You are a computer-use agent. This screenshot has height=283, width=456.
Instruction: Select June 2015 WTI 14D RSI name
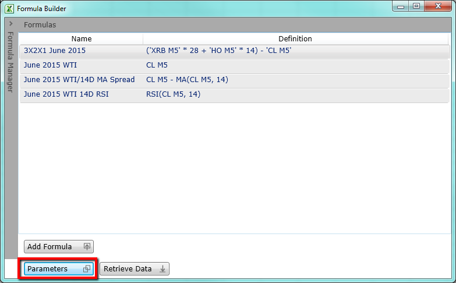pyautogui.click(x=66, y=94)
